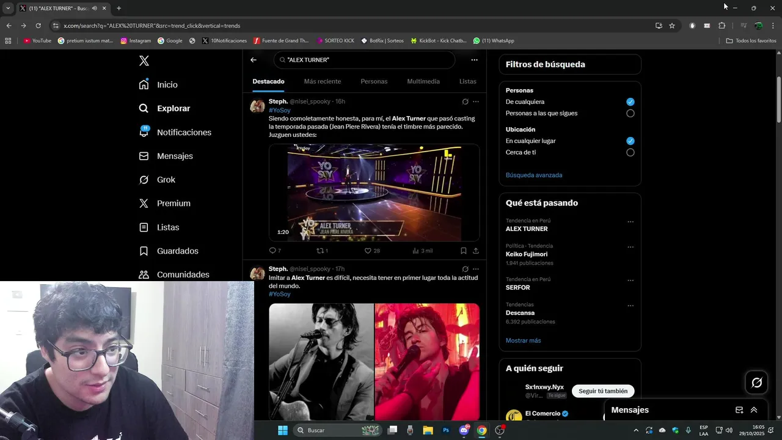
Task: Reload the page in Chrome
Action: (38, 26)
